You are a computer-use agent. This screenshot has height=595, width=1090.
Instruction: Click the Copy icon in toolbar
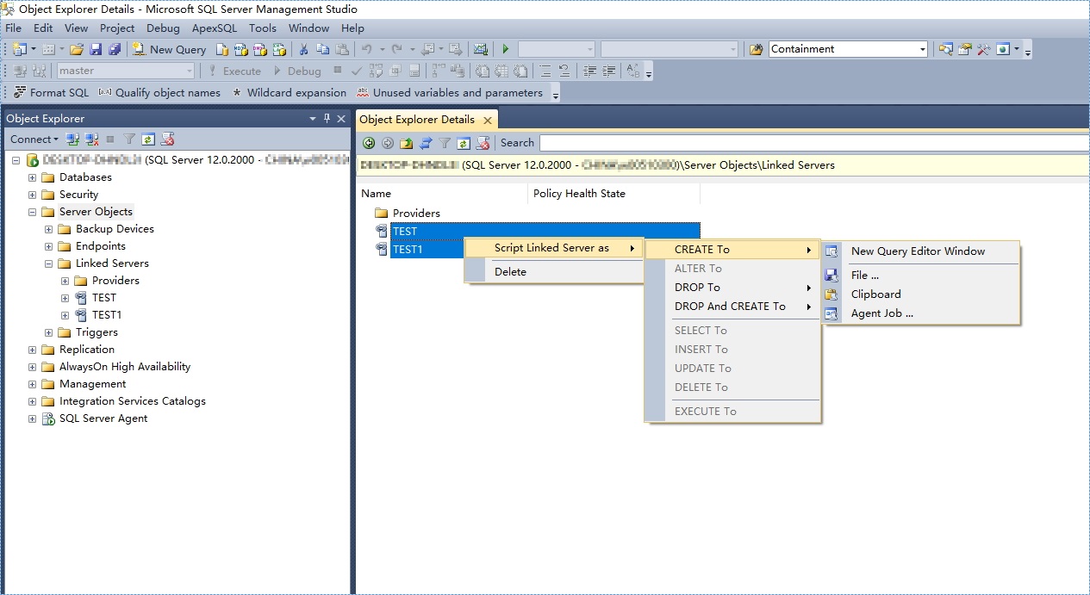[x=322, y=49]
